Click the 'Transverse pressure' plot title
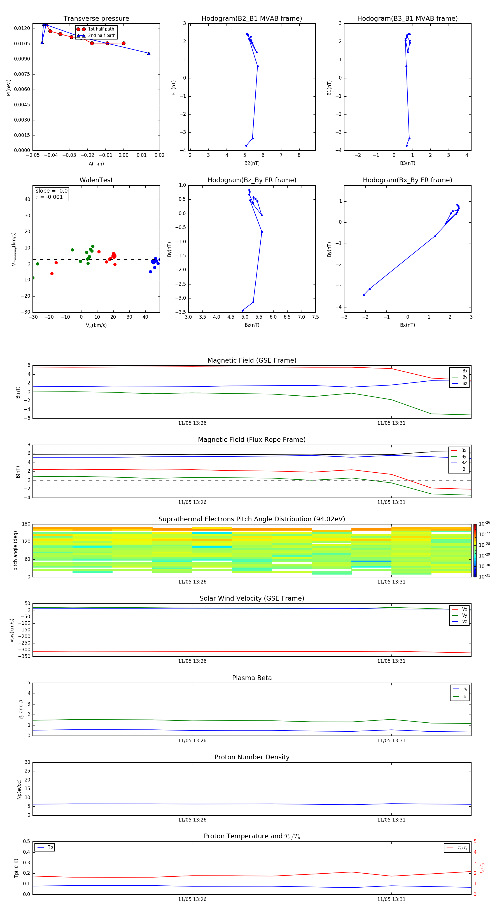Image resolution: width=504 pixels, height=924 pixels. point(96,19)
